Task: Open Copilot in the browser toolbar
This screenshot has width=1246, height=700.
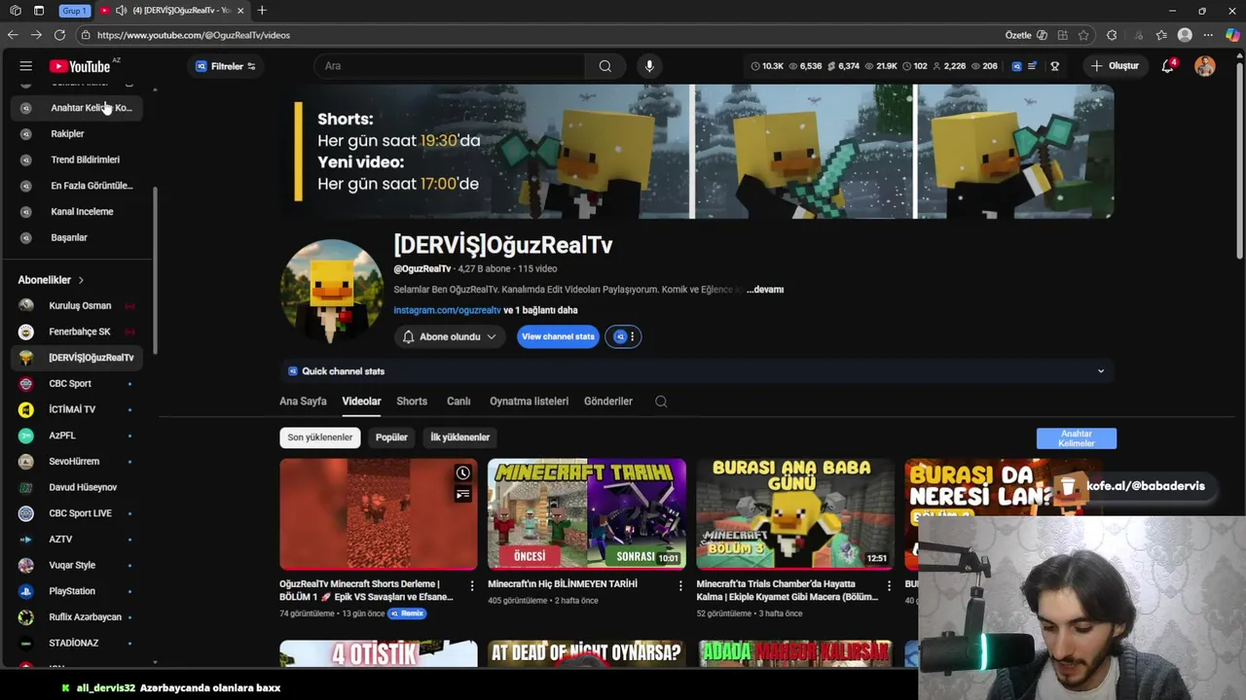Action: coord(1232,35)
